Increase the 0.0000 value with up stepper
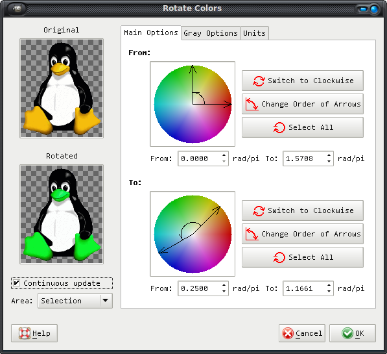 coord(224,155)
